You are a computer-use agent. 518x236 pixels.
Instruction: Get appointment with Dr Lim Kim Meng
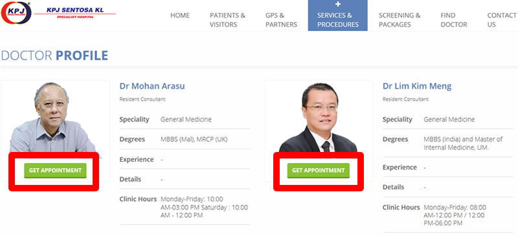click(x=318, y=171)
